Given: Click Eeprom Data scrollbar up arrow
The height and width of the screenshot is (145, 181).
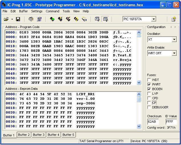Looking at the screenshot, I should (139, 94).
